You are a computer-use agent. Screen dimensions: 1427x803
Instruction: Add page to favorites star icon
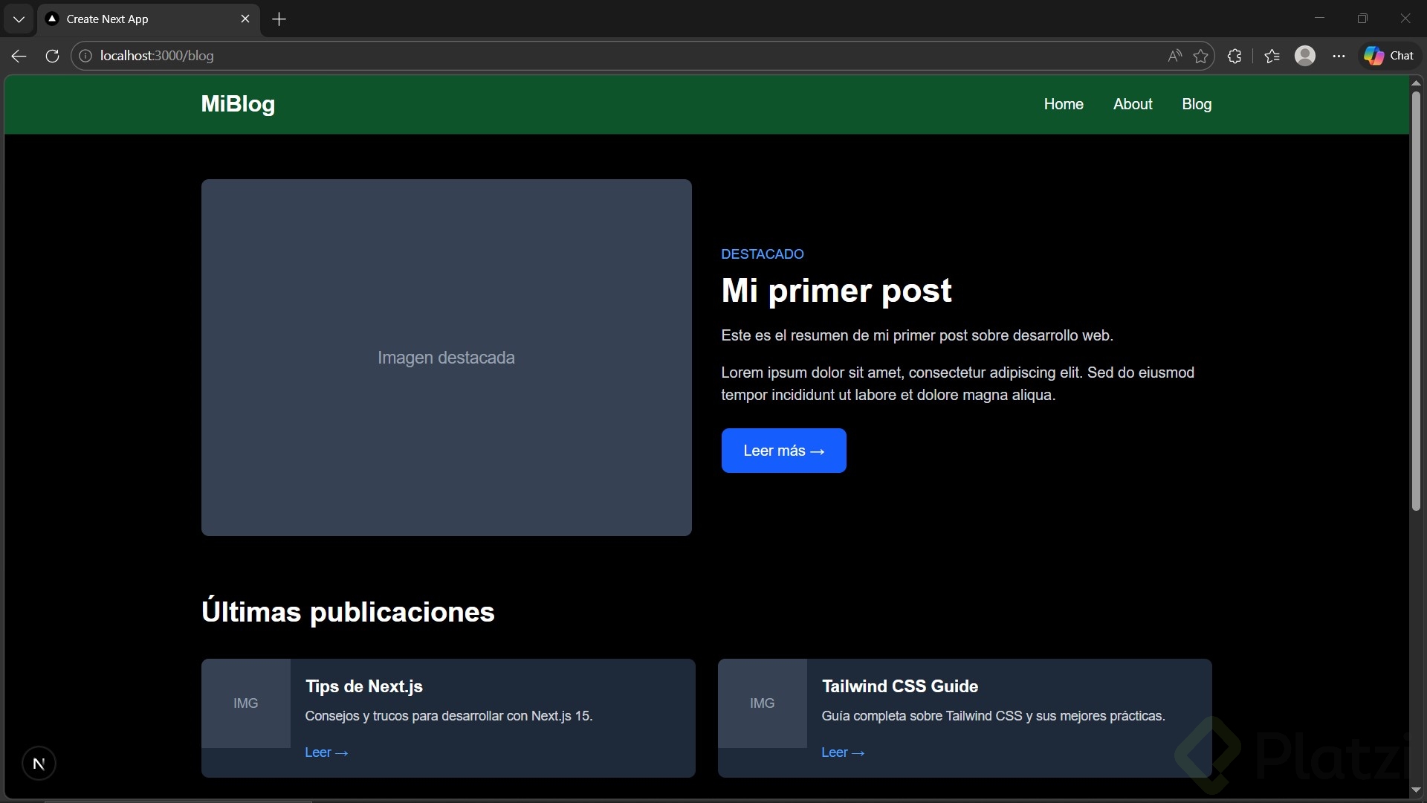(x=1200, y=56)
